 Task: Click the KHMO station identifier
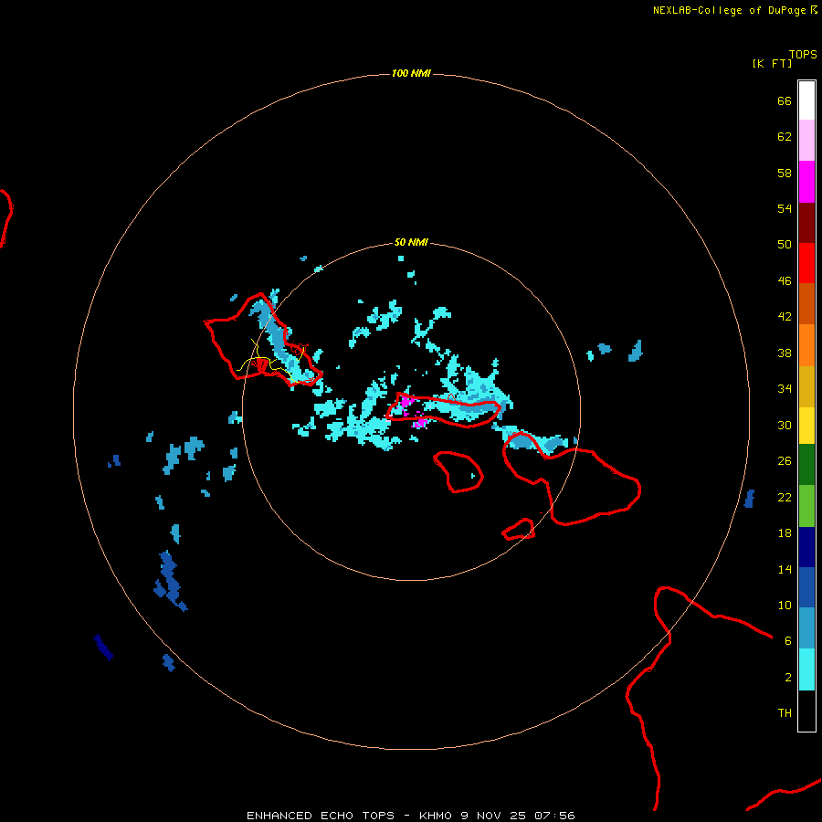coord(435,816)
